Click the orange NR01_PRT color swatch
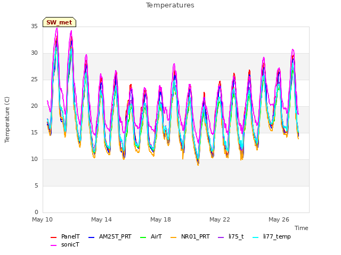Viewport: 341px width, 255px height. coord(173,237)
